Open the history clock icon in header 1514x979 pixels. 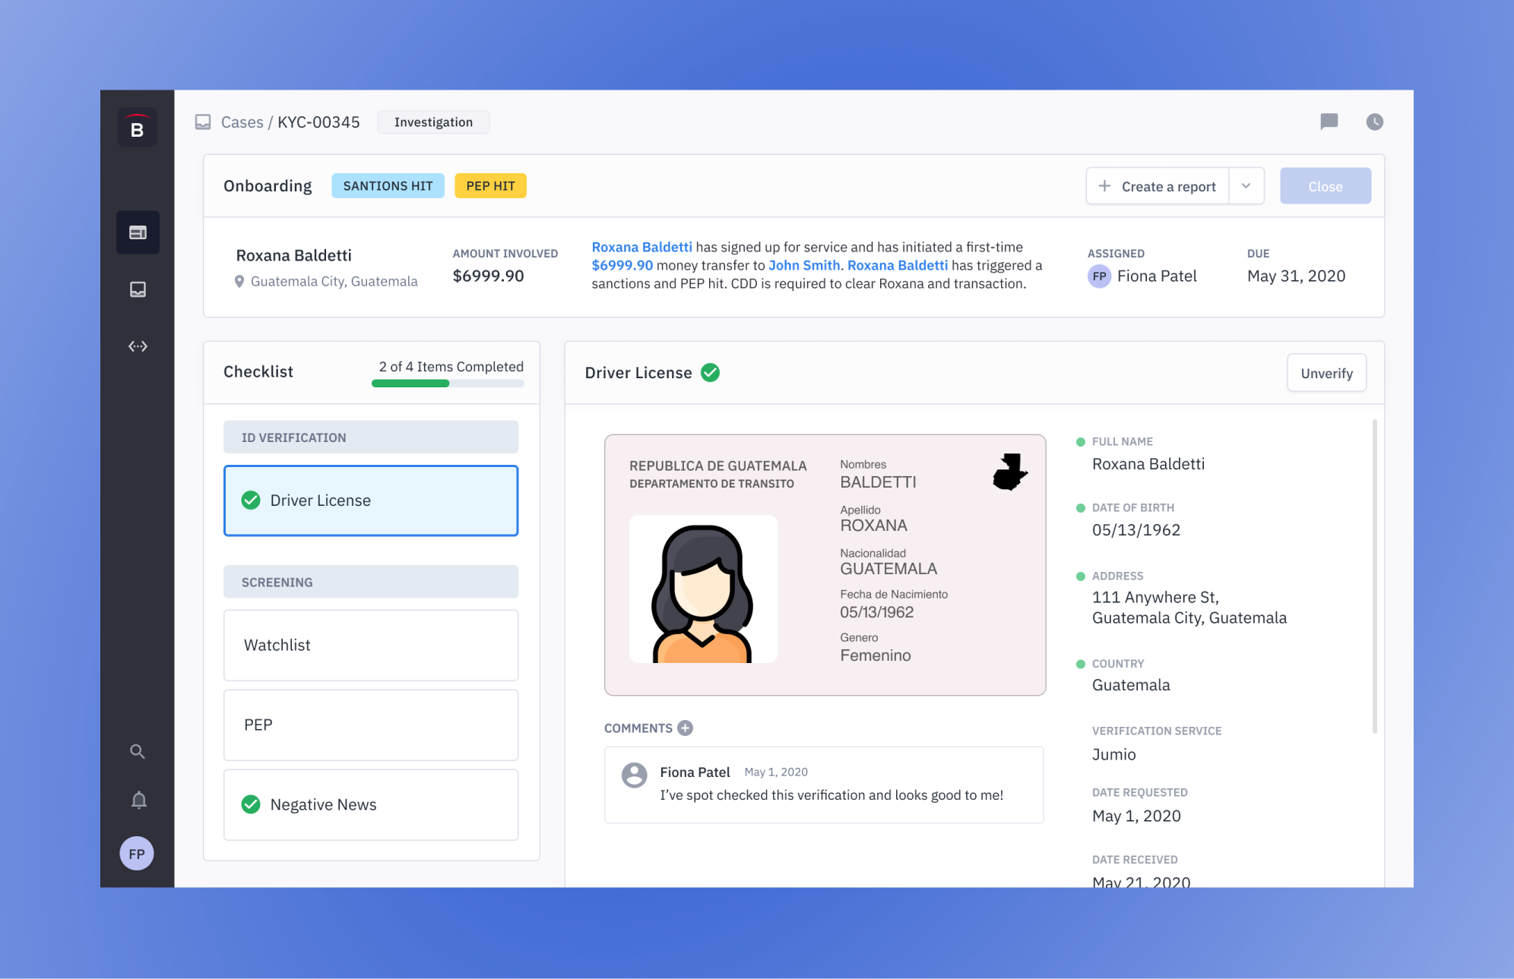pos(1374,122)
